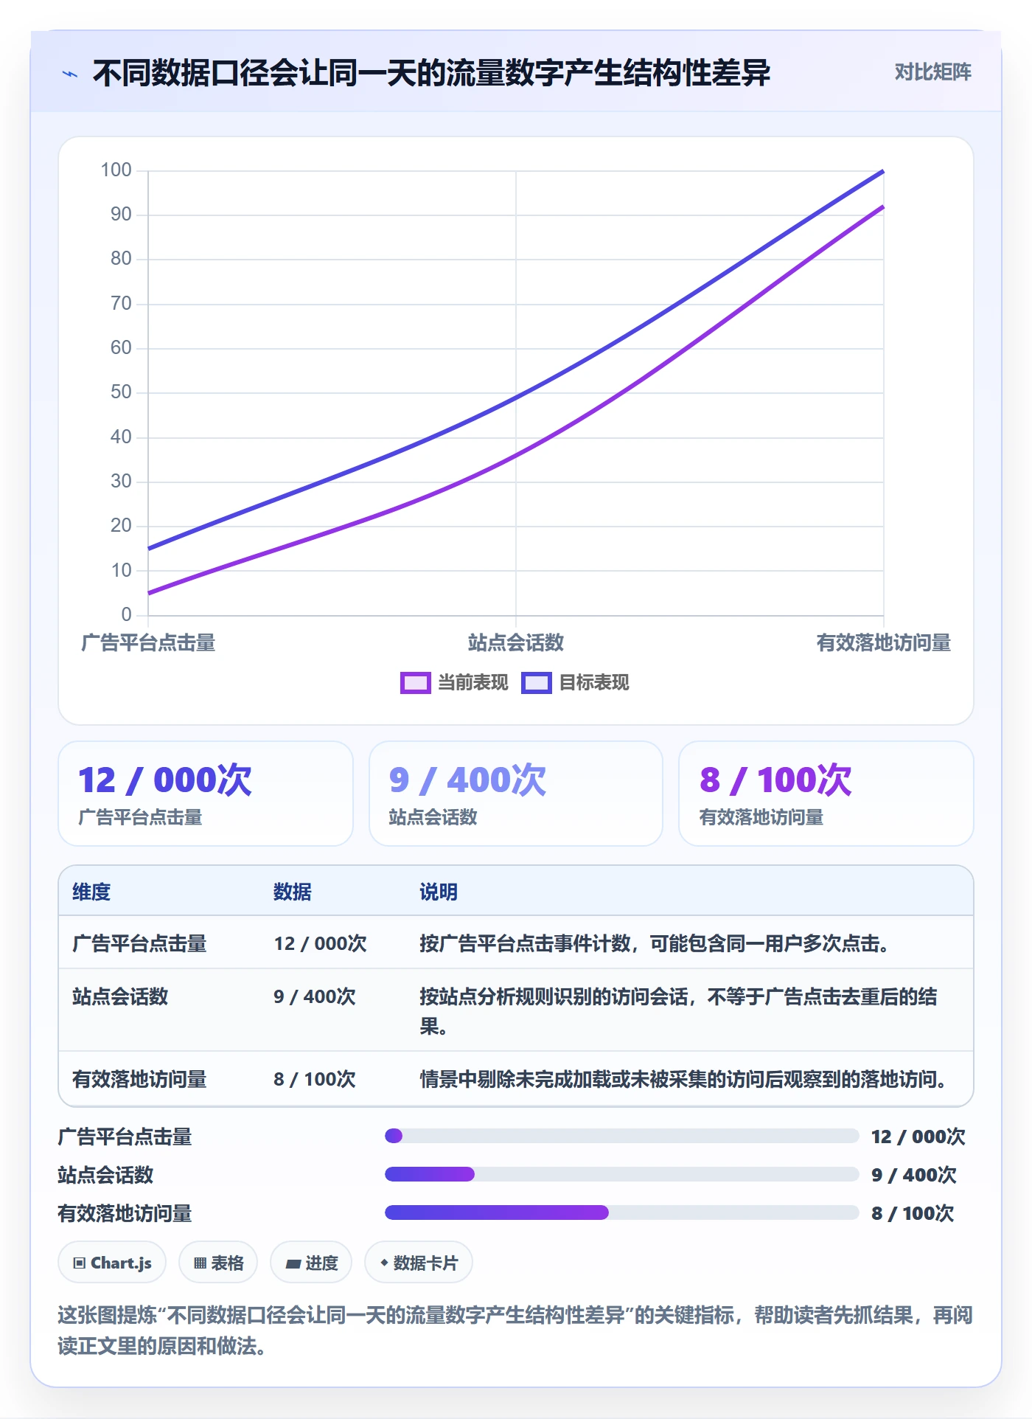This screenshot has height=1419, width=1032.
Task: Click the 广告平台点击量 progress bar
Action: coord(622,1136)
